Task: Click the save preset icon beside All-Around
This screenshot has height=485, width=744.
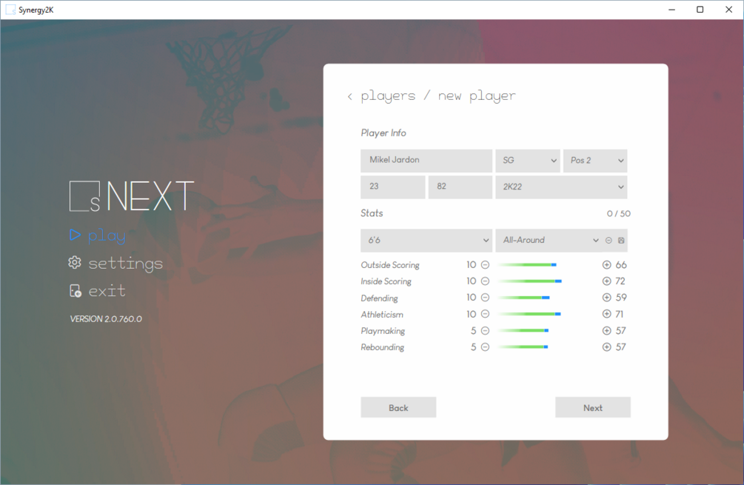Action: (621, 240)
